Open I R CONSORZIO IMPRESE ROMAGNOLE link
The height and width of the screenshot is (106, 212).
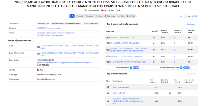coord(125,43)
